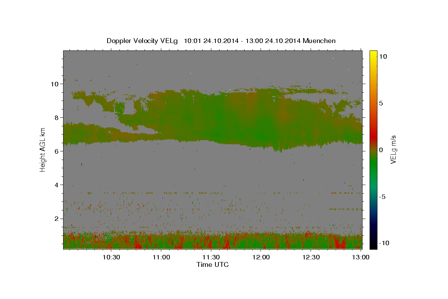Click the "VELg m/s" colorbar label
448x299 pixels.
coord(393,149)
